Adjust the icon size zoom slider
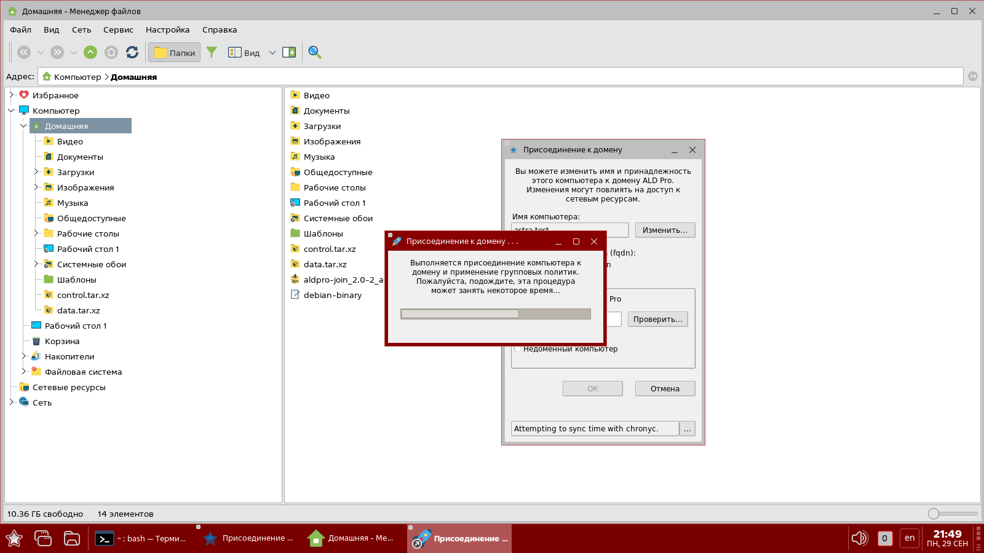This screenshot has width=984, height=553. pyautogui.click(x=934, y=514)
